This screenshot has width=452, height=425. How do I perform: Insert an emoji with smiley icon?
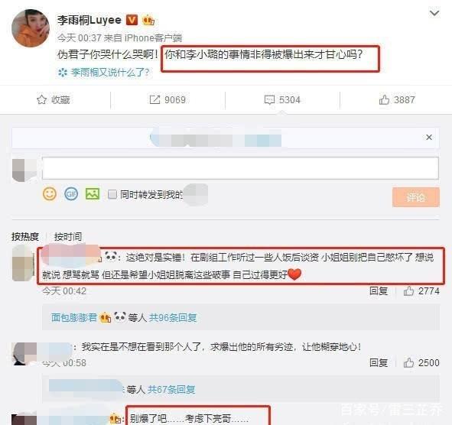tap(50, 193)
